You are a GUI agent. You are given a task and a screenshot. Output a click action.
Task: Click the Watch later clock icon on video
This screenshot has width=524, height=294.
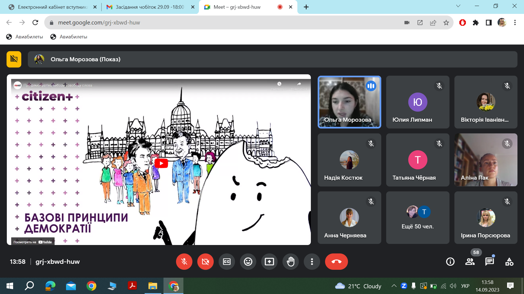(x=279, y=84)
